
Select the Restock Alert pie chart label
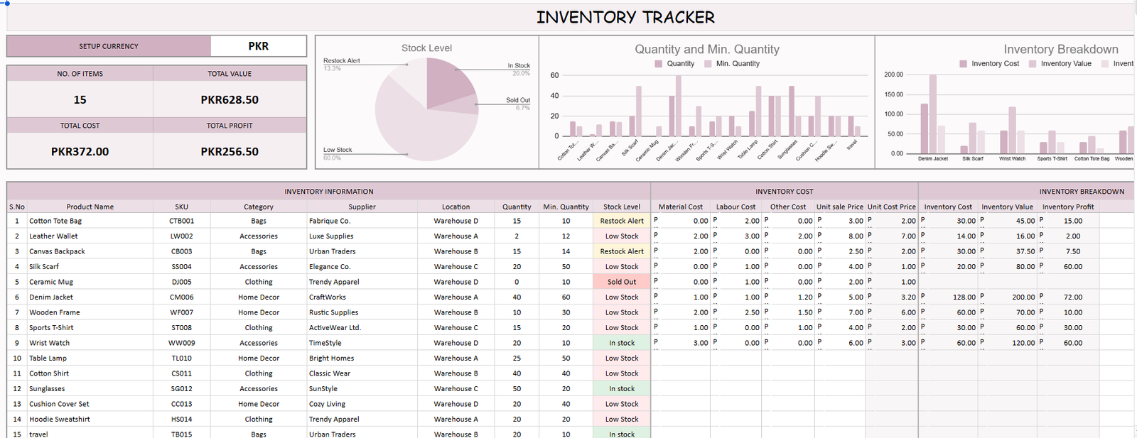(342, 60)
